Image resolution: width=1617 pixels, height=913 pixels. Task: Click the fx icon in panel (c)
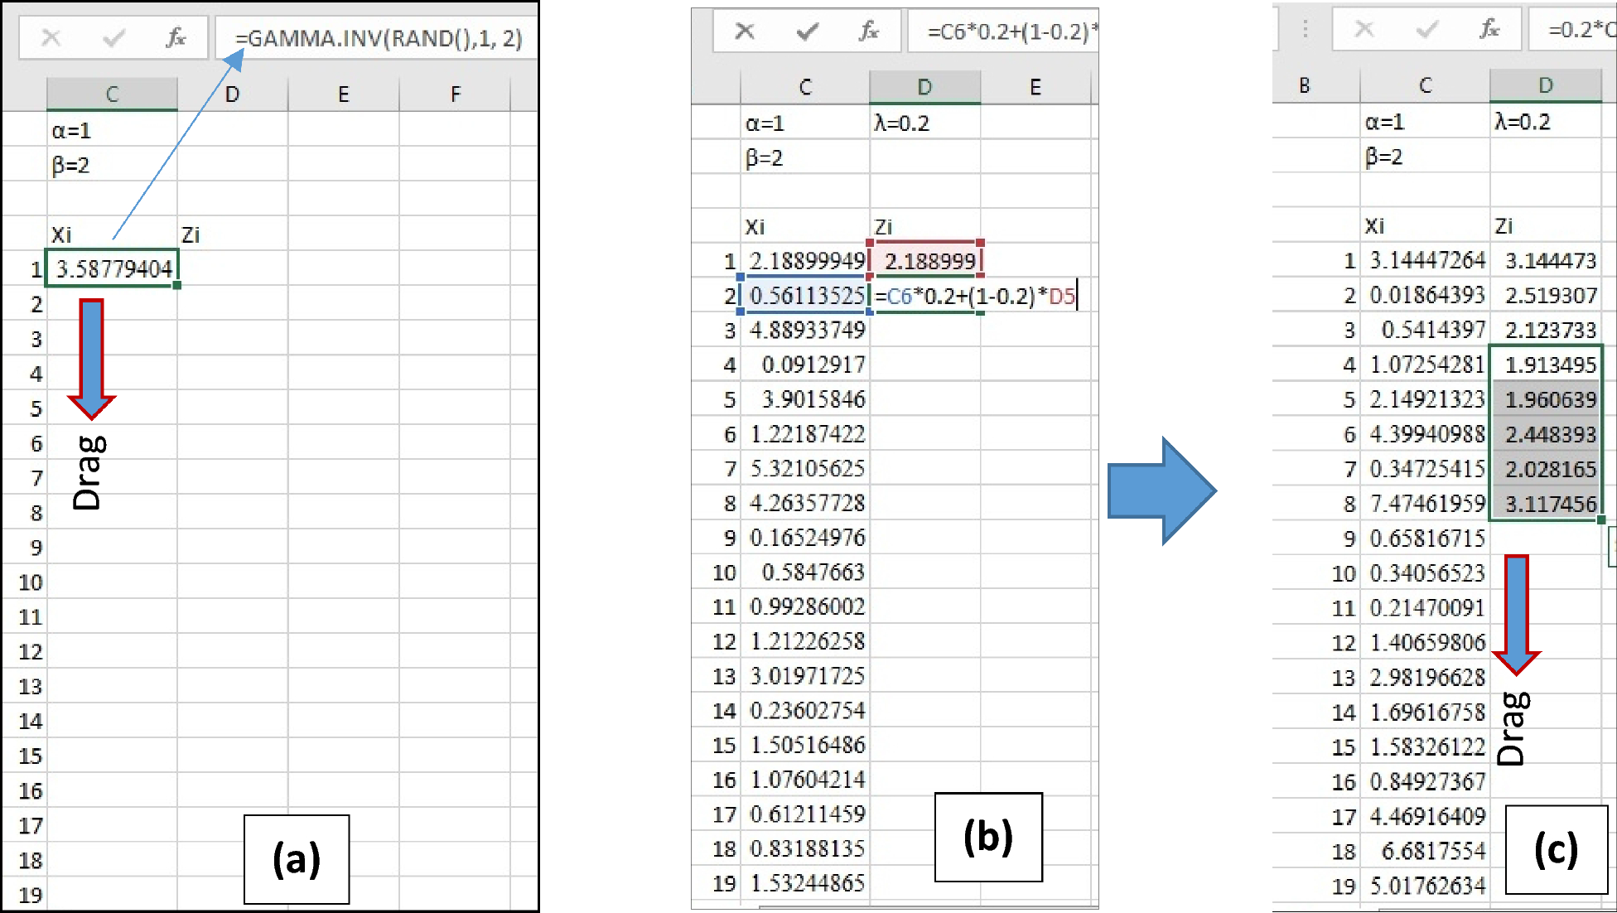[1491, 30]
